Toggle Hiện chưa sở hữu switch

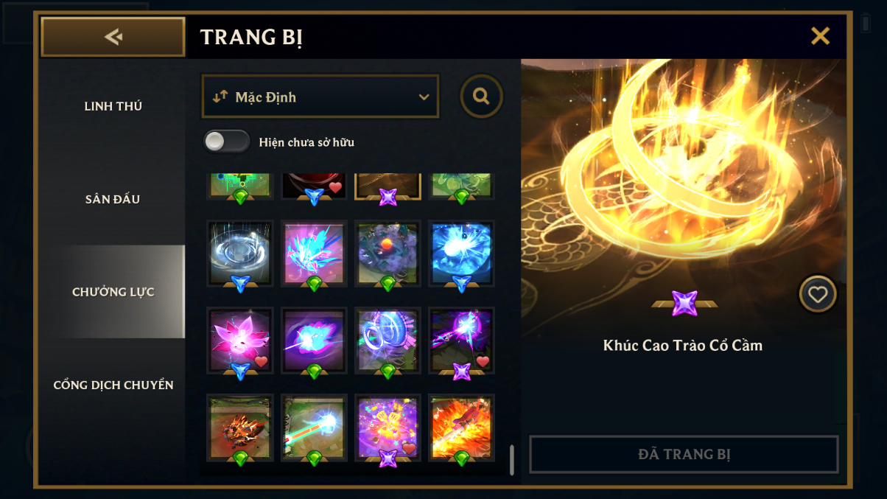(x=226, y=142)
